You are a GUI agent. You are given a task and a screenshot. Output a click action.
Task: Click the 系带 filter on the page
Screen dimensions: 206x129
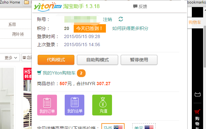coord(12,25)
